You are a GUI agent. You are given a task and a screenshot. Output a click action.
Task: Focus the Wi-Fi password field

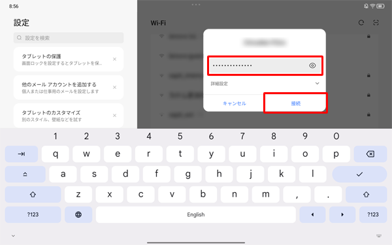click(265, 65)
